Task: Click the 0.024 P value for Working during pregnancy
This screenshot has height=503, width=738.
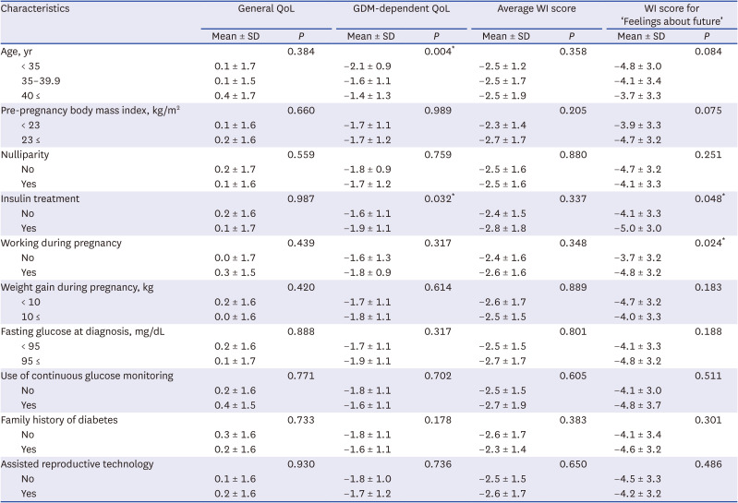Action: 709,243
